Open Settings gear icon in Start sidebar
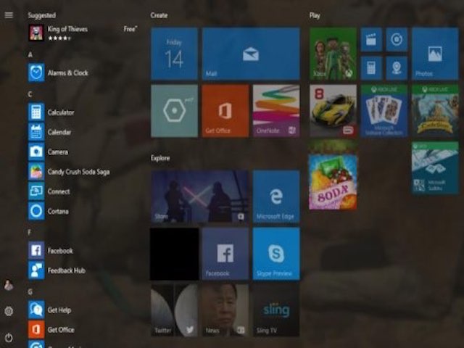 9,311
